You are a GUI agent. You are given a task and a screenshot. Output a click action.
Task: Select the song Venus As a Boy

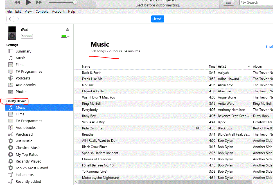(x=93, y=122)
